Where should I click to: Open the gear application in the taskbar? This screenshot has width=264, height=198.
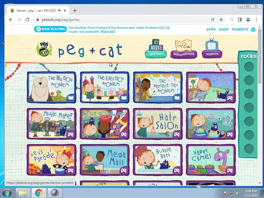(55, 193)
